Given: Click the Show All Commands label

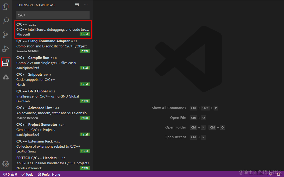Looking at the screenshot, I should (x=169, y=108).
